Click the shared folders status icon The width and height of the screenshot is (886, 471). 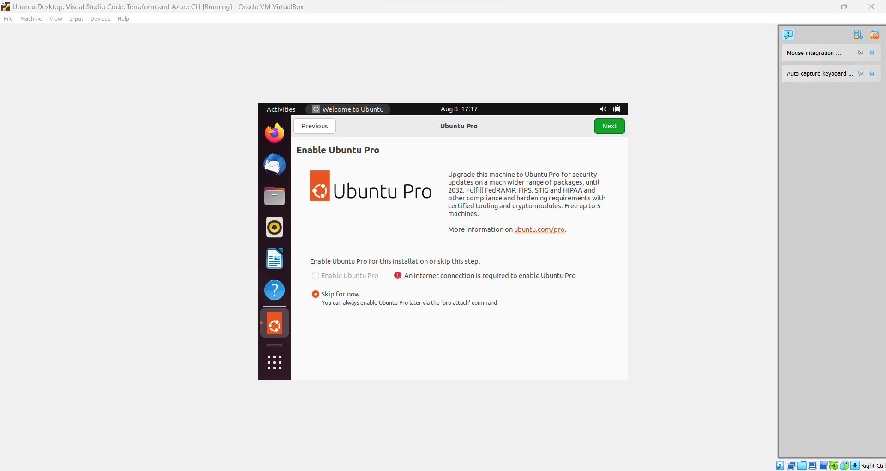[802, 465]
